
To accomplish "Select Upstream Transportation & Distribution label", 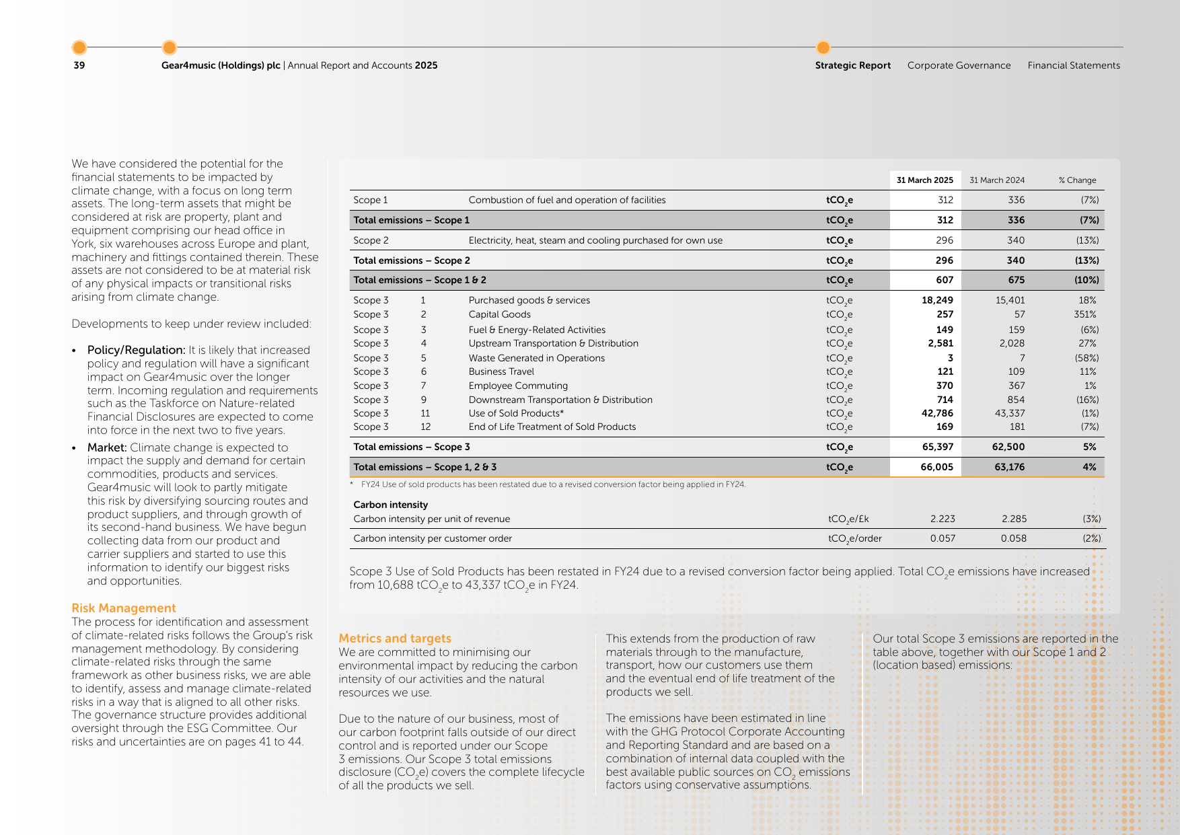I will tap(554, 343).
